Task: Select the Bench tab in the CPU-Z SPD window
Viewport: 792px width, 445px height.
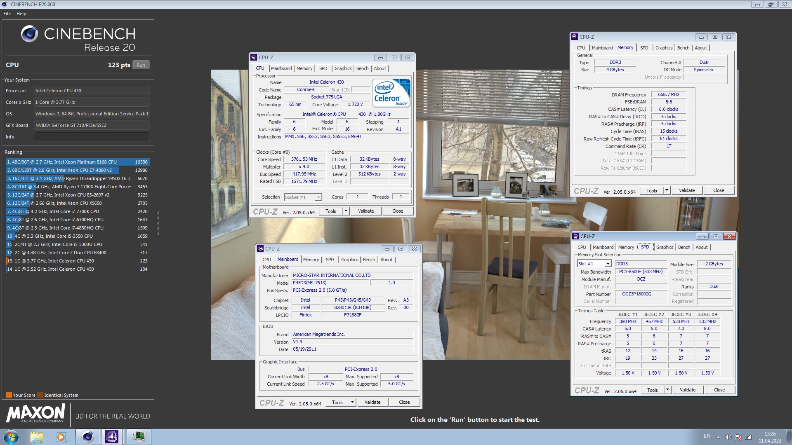Action: (684, 247)
